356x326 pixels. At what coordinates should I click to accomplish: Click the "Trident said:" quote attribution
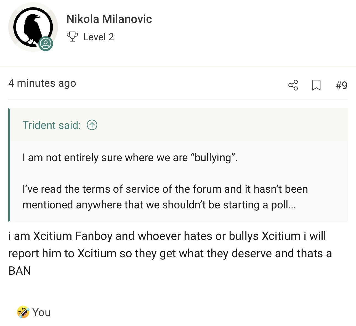[x=52, y=125]
